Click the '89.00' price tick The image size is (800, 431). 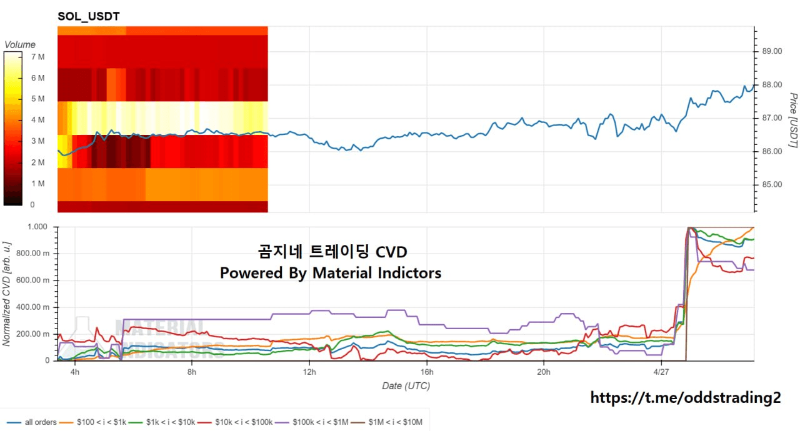(x=772, y=51)
